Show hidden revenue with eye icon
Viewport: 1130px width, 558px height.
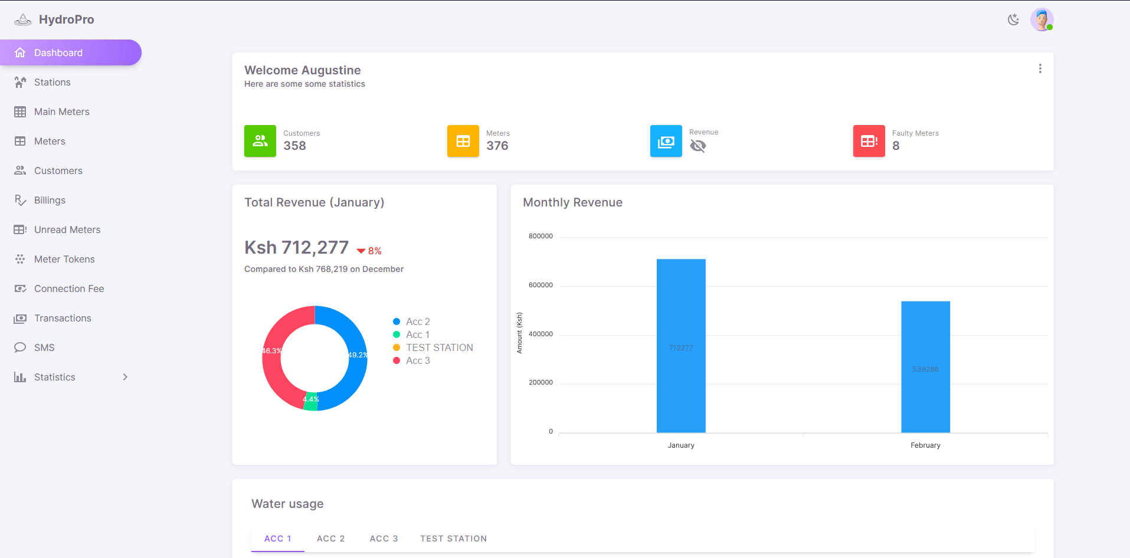(698, 146)
